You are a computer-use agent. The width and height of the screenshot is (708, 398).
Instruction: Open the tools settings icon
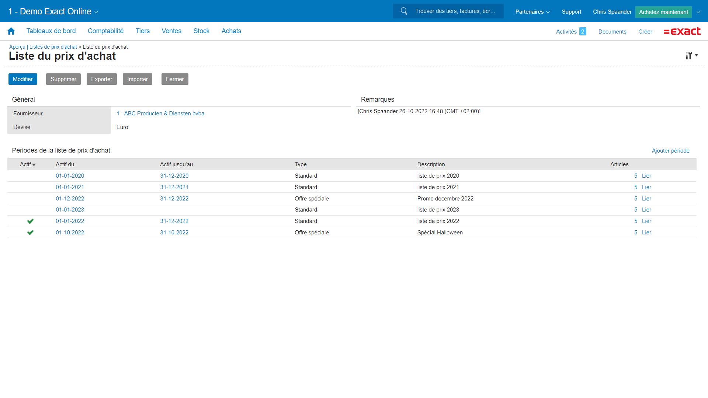pyautogui.click(x=689, y=56)
